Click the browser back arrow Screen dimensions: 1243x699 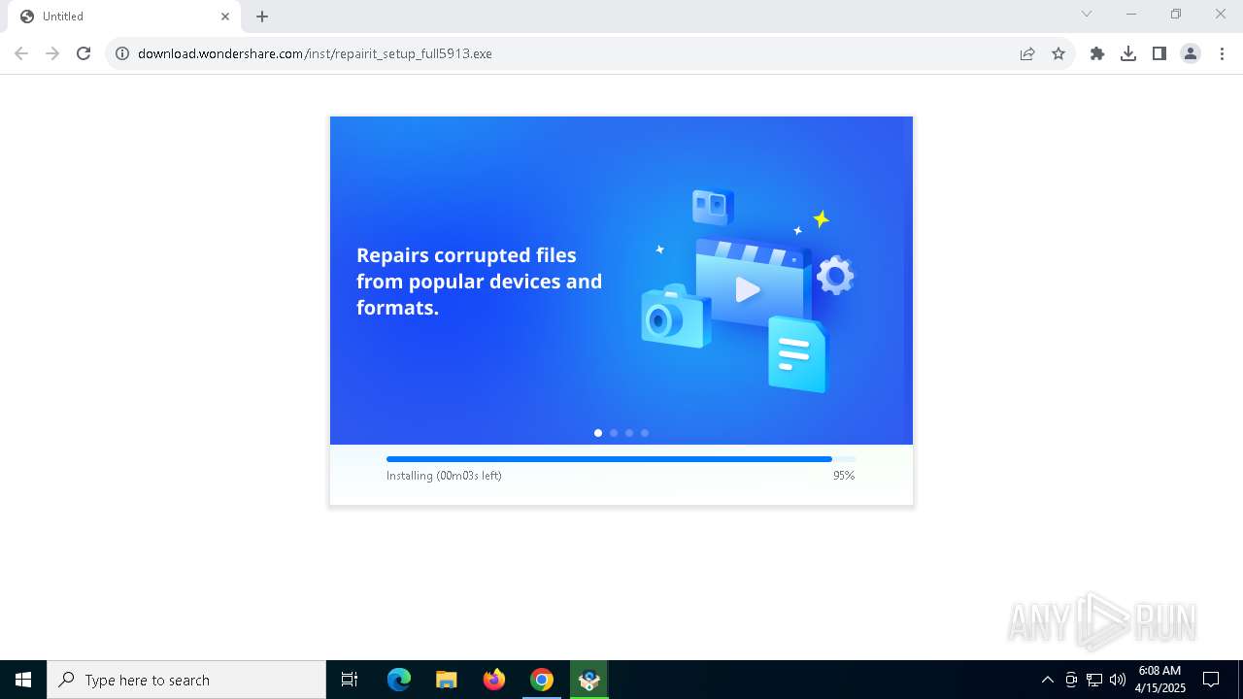click(21, 53)
